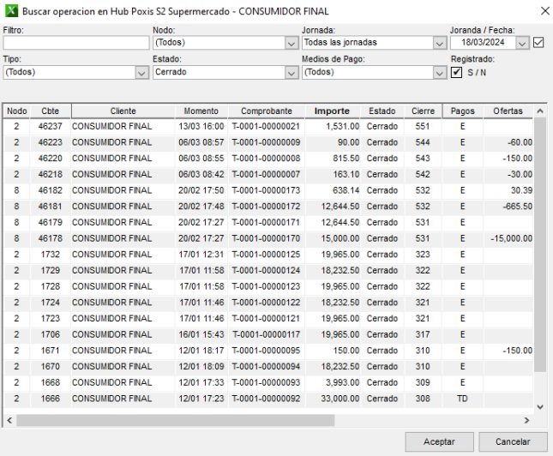Click the green app icon in title bar
The height and width of the screenshot is (456, 553).
10,11
